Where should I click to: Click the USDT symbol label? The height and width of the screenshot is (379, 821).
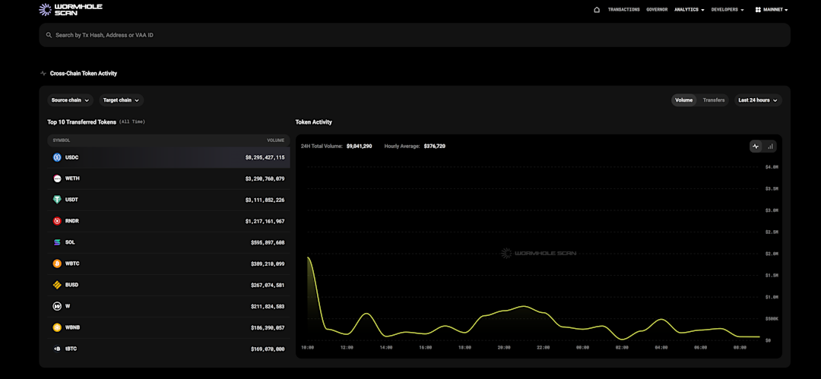(x=71, y=200)
